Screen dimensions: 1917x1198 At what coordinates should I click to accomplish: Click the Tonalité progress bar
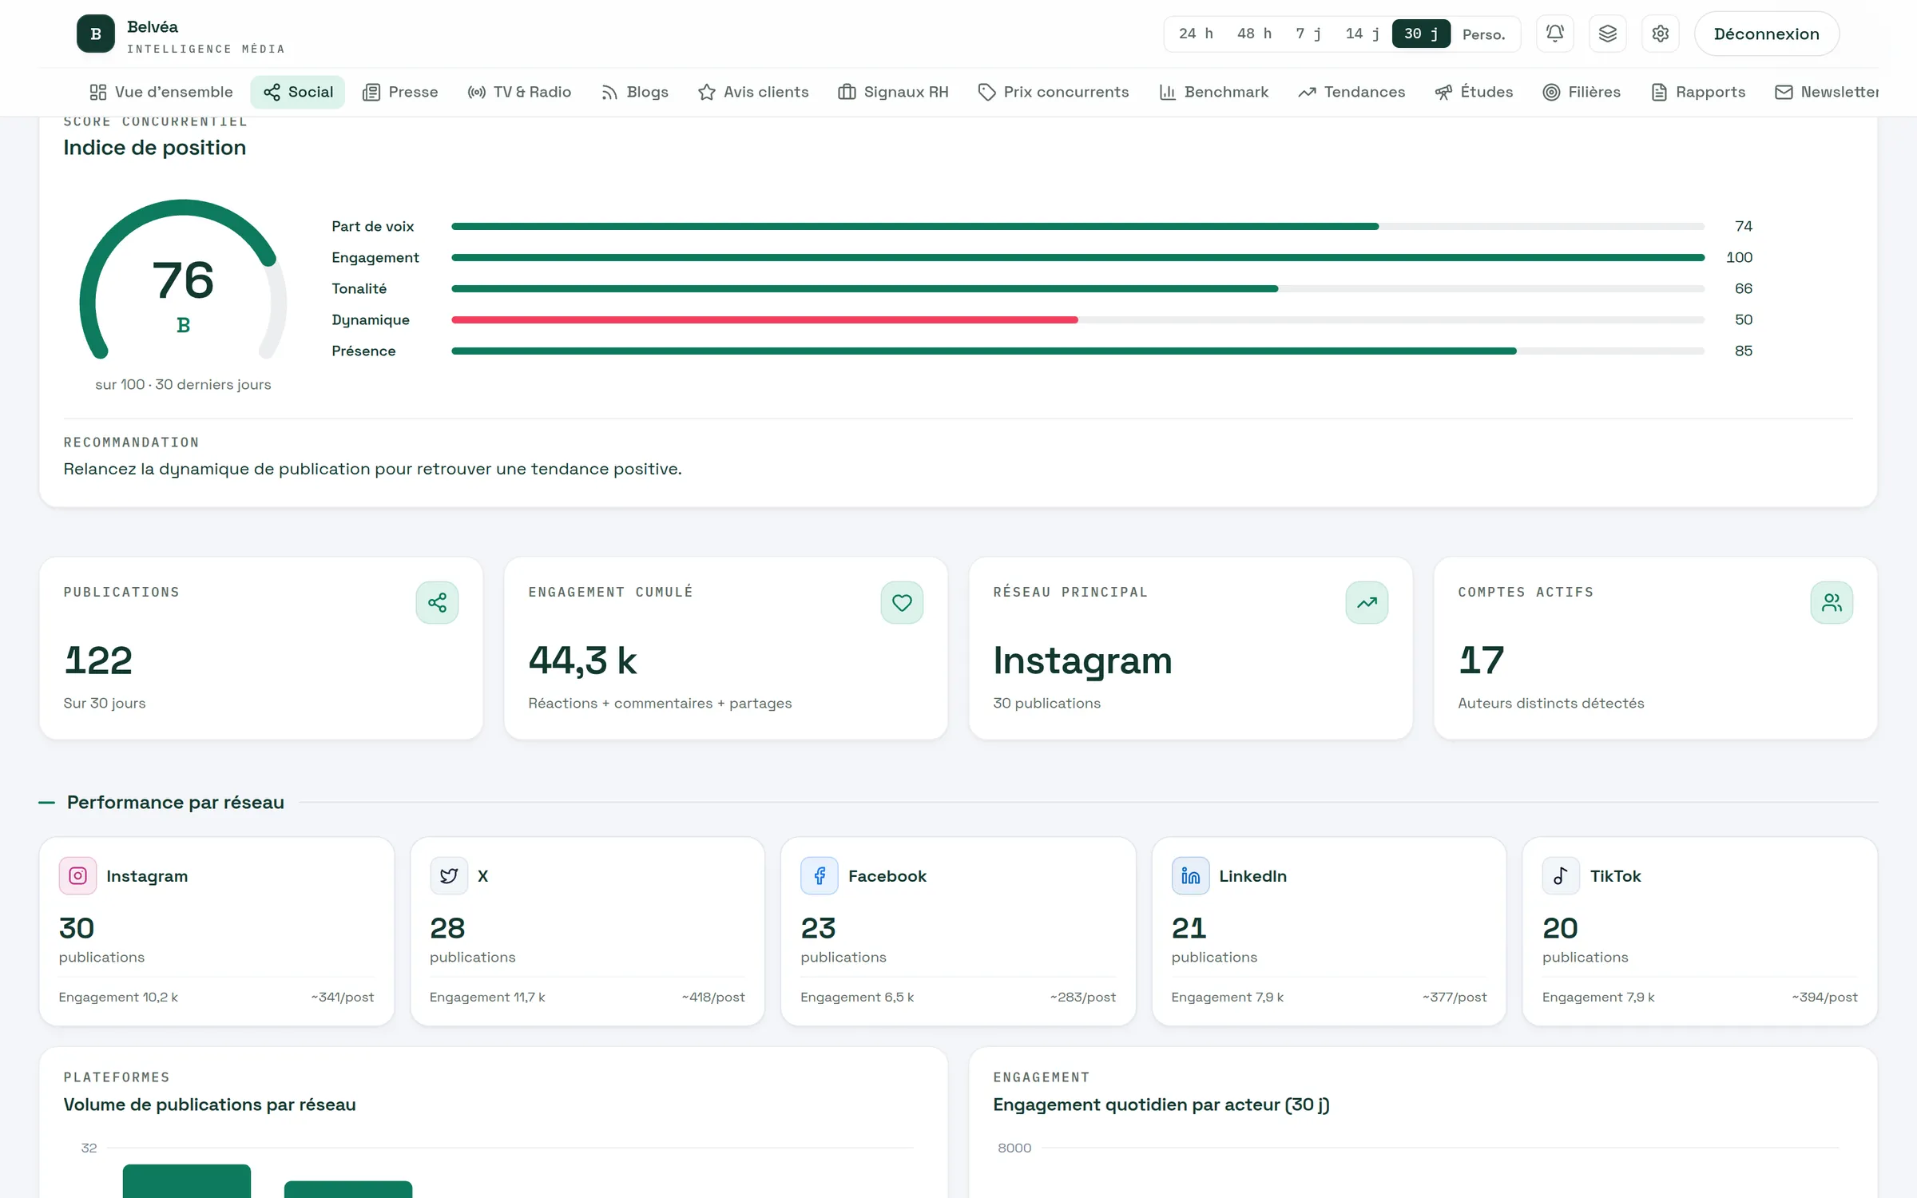(1078, 289)
